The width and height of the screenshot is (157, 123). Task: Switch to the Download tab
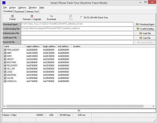8,11
